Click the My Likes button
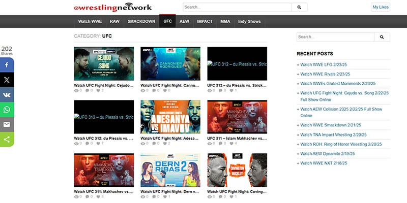407x203 pixels. 381,7
